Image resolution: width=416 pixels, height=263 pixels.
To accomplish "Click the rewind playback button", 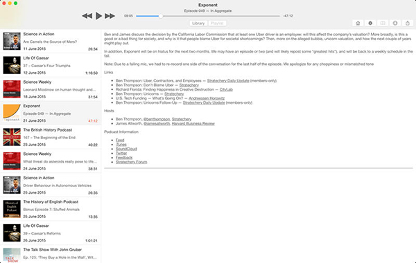I will tap(87, 16).
